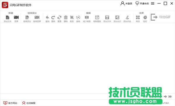Select the 裁剪 crop tool
Screen dimensions: 175x106
click(x=72, y=17)
